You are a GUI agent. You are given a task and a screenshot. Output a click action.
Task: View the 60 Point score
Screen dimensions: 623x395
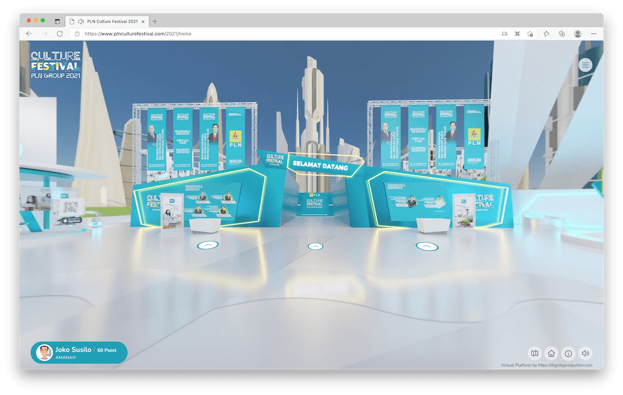(107, 350)
